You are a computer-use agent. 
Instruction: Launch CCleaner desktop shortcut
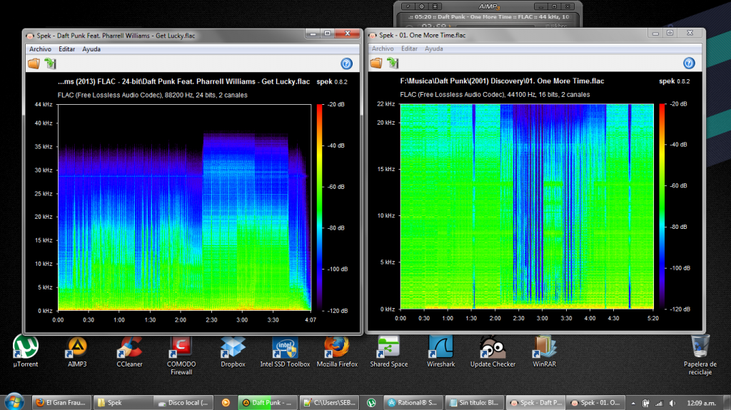(129, 352)
